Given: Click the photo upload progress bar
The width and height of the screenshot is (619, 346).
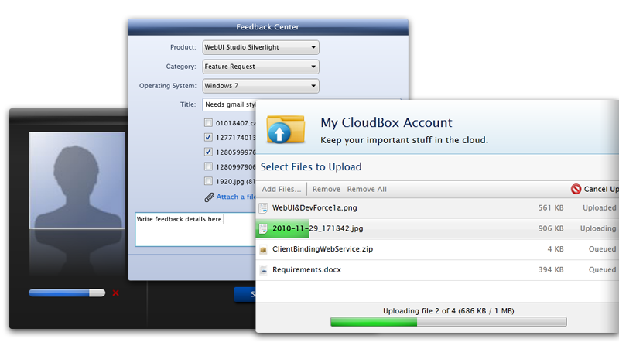Looking at the screenshot, I should (x=67, y=293).
